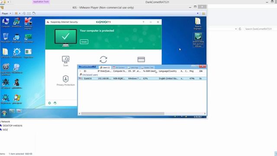
Task: Click VMware send Ctrl+Alt+Del icon
Action: (24, 13)
